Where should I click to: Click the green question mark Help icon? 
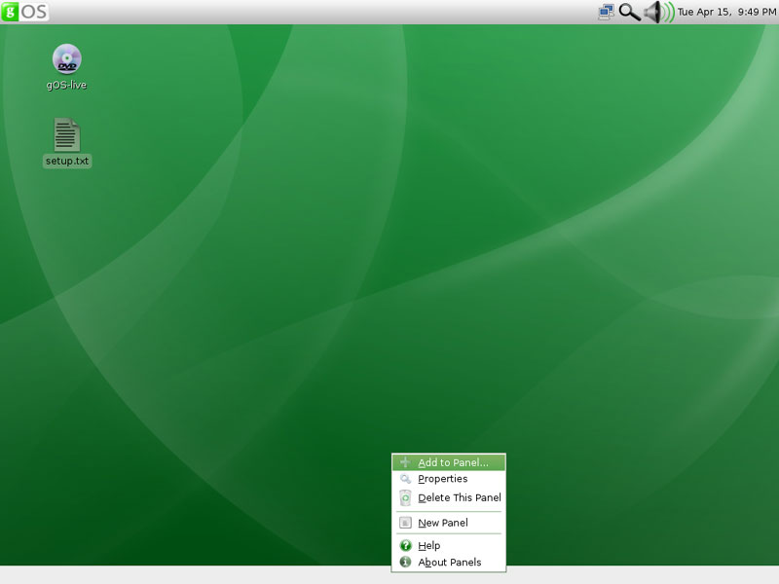[x=405, y=545]
